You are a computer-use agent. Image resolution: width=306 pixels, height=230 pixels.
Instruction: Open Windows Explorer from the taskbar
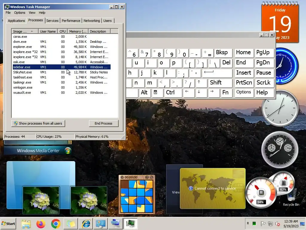tap(26, 224)
